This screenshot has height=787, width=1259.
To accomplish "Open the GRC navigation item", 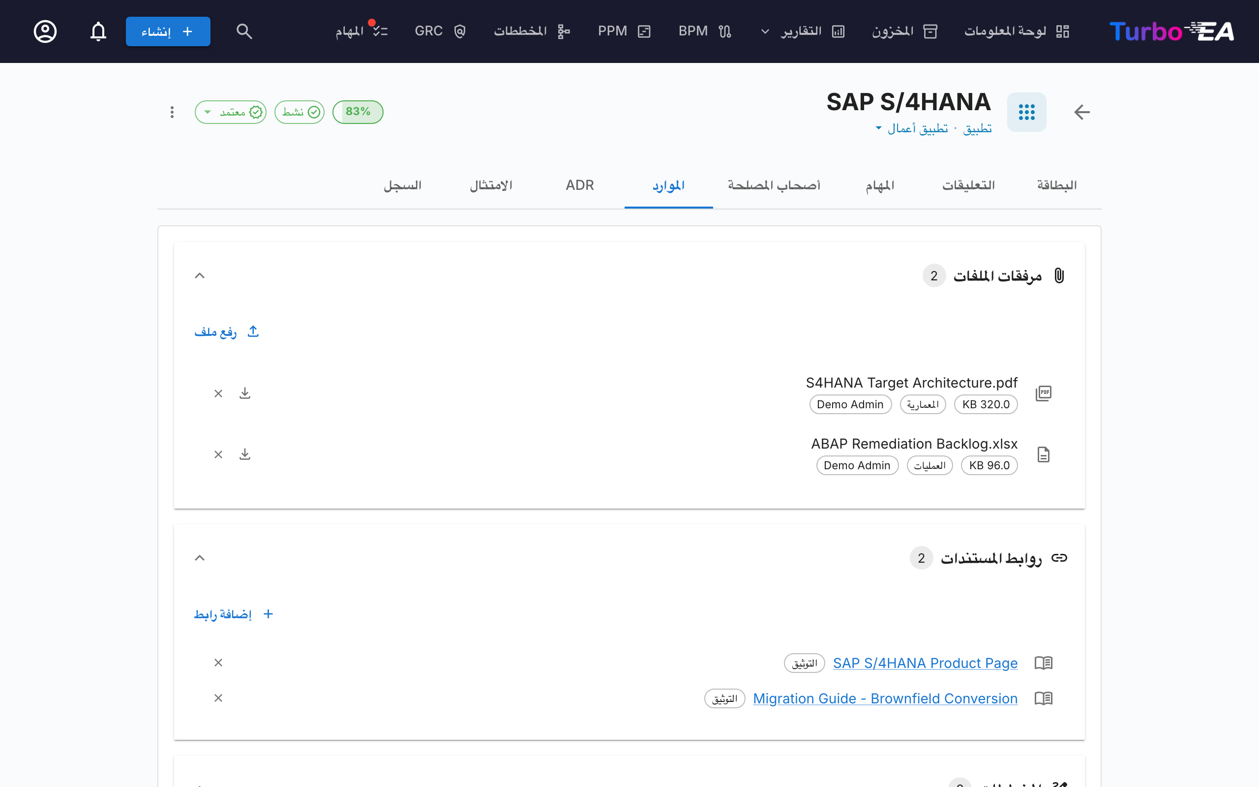I will (440, 31).
